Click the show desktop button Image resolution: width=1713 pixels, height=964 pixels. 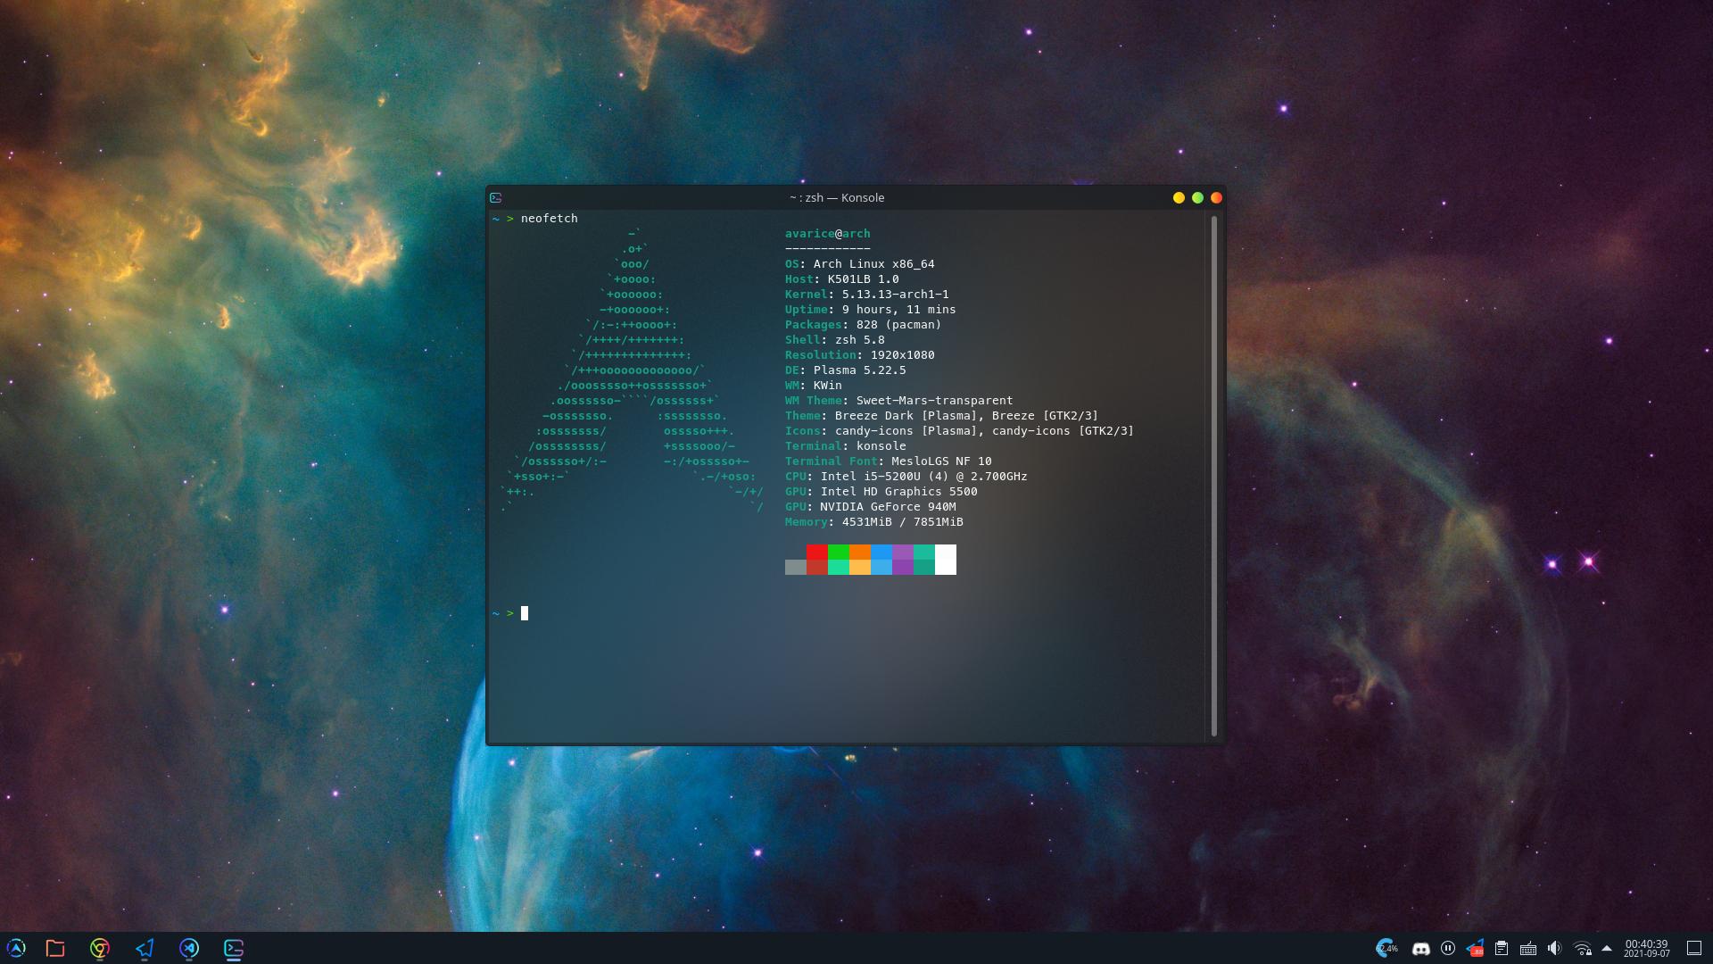pos(1694,948)
